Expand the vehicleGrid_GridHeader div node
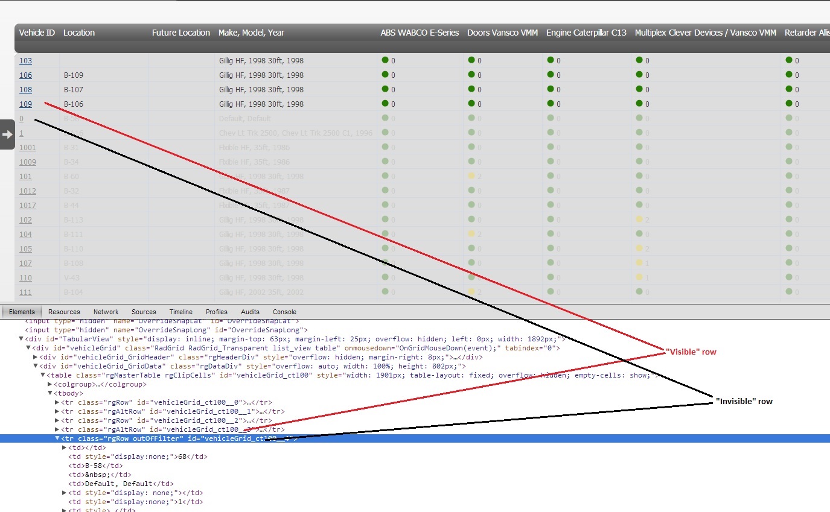Viewport: 830px width, 512px height. click(36, 357)
